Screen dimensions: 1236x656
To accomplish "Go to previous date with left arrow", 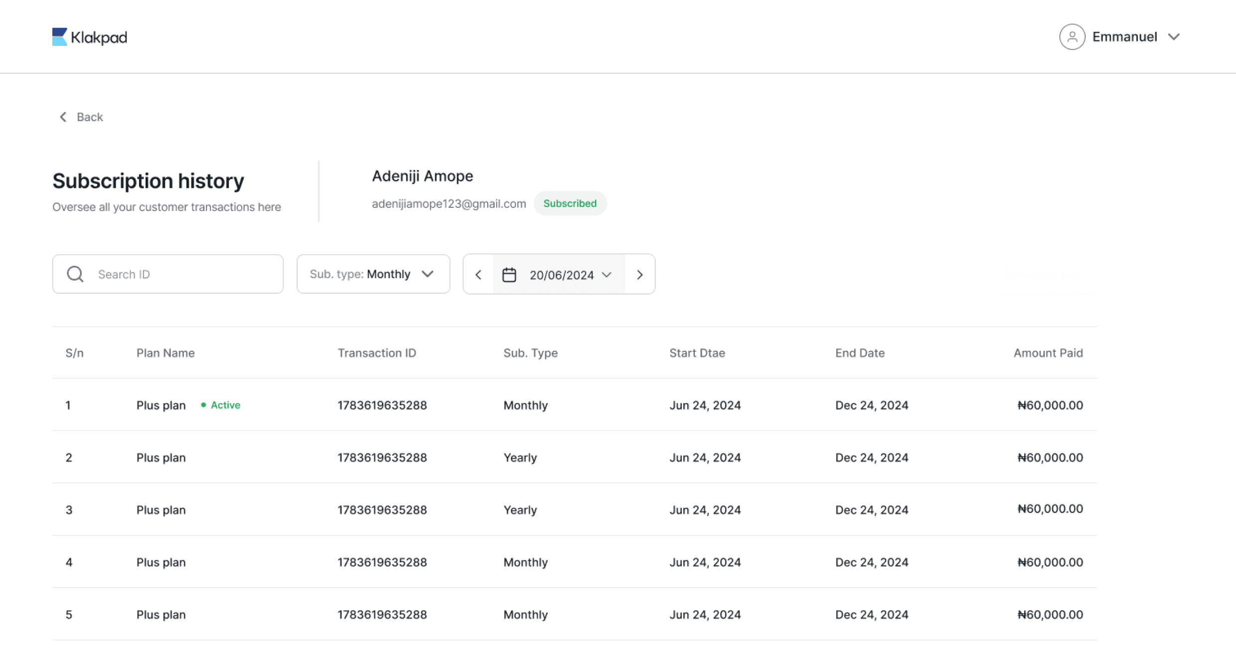I will [478, 275].
